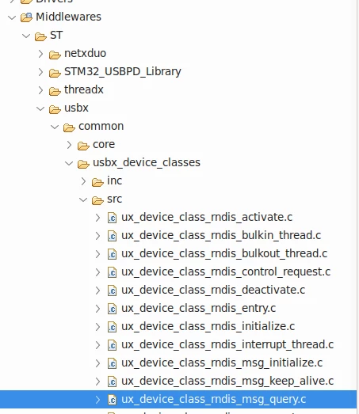Expand the core folder
Screen dimensions: 359x414
coord(69,145)
